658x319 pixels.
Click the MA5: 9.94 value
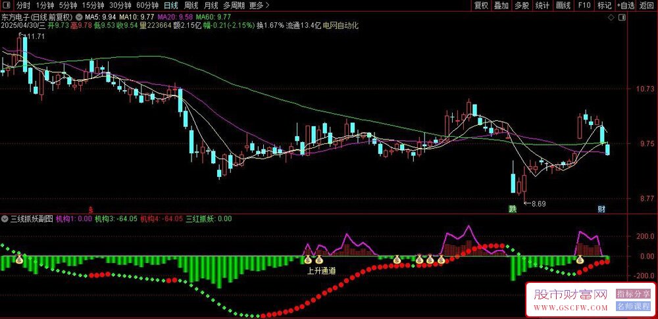(100, 17)
